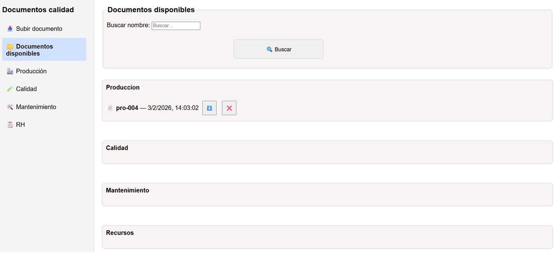Click the download icon for pro-004

point(209,108)
